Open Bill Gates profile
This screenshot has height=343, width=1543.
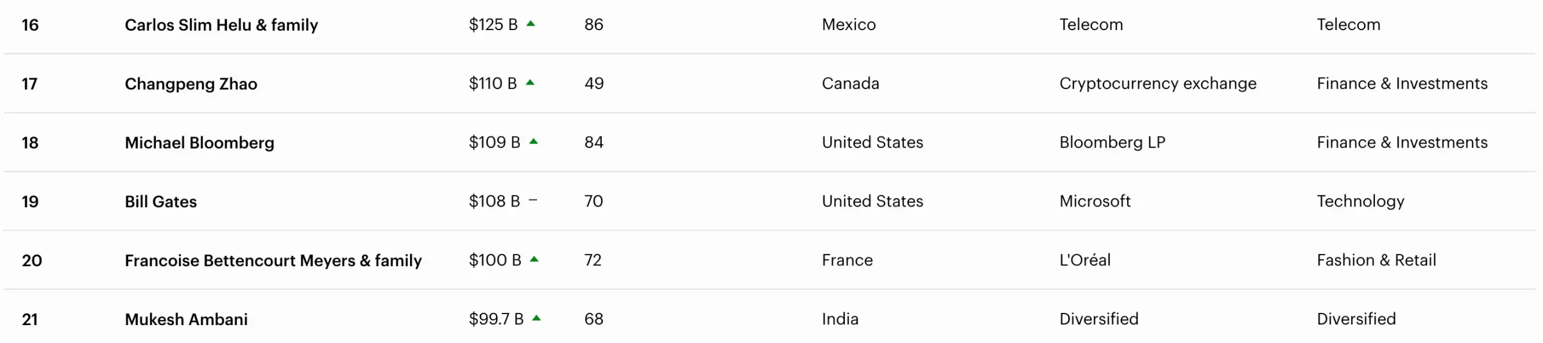160,202
